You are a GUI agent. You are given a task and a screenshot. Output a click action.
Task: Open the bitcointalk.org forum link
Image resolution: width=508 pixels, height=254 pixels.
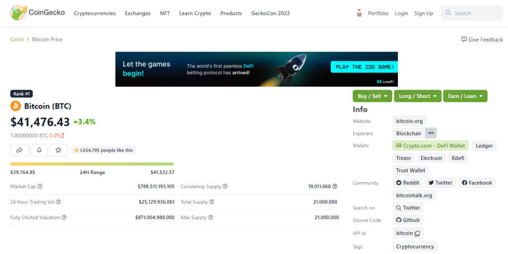click(414, 195)
